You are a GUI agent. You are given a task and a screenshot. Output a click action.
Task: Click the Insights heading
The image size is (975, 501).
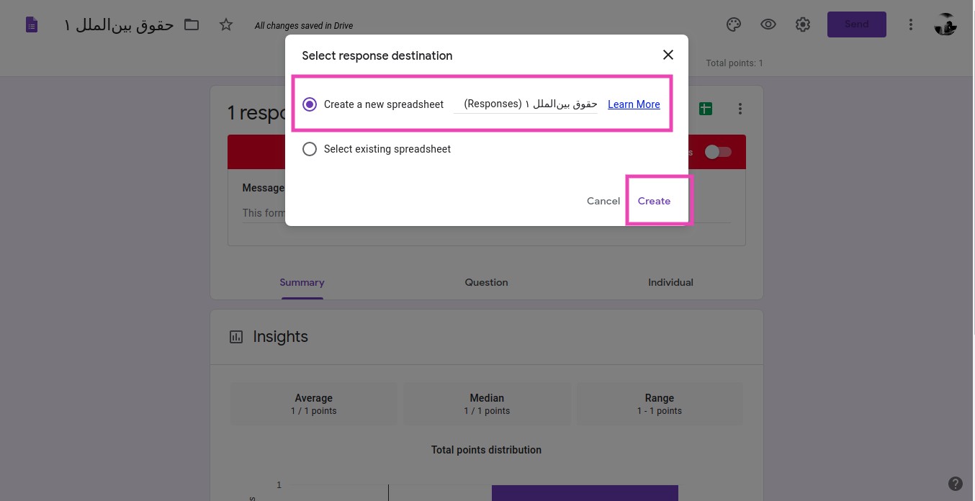pyautogui.click(x=281, y=337)
